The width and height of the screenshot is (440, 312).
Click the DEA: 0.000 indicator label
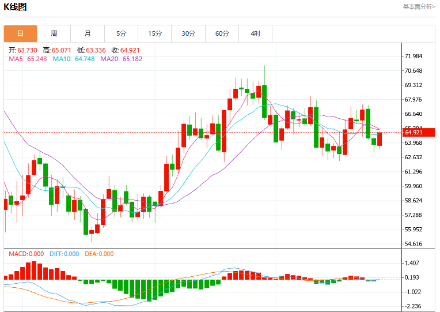point(99,254)
